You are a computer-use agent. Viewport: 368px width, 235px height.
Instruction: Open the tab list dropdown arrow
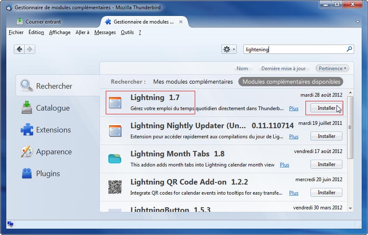[358, 22]
